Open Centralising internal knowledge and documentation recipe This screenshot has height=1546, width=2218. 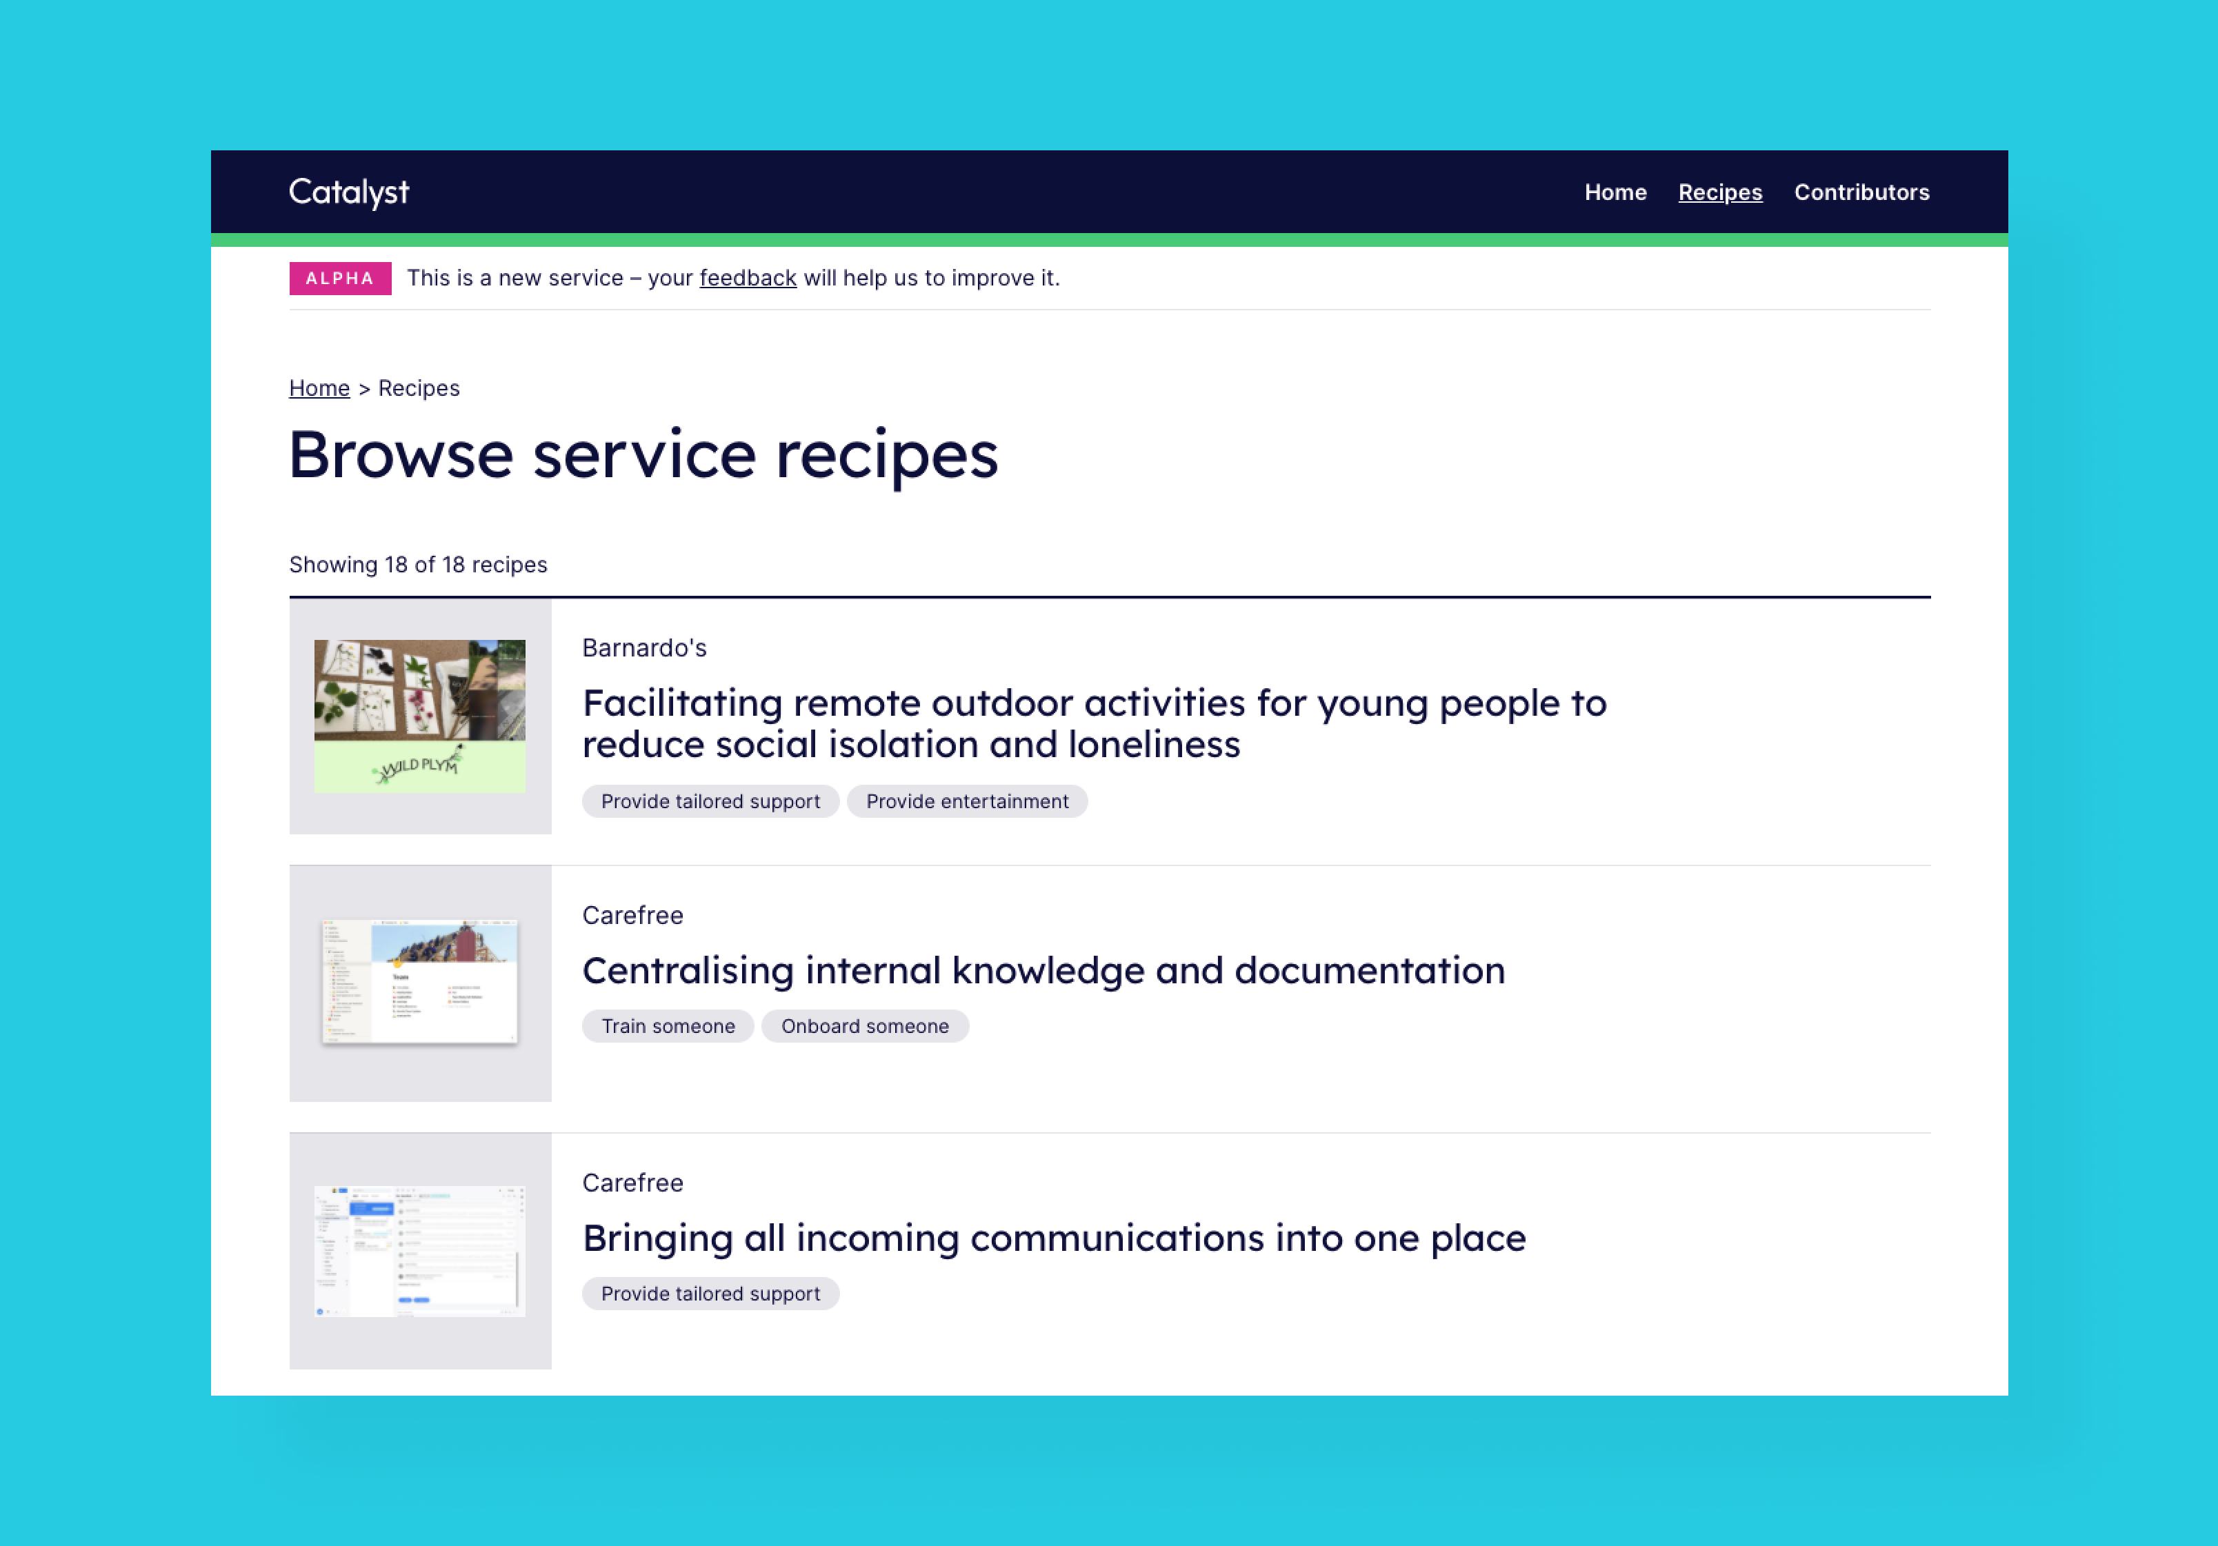[1043, 970]
